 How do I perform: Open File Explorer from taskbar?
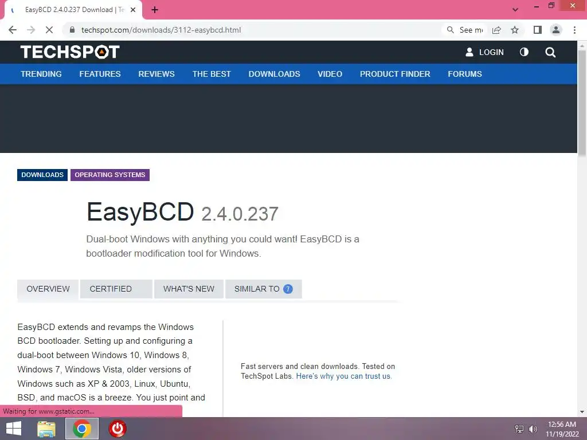point(46,429)
